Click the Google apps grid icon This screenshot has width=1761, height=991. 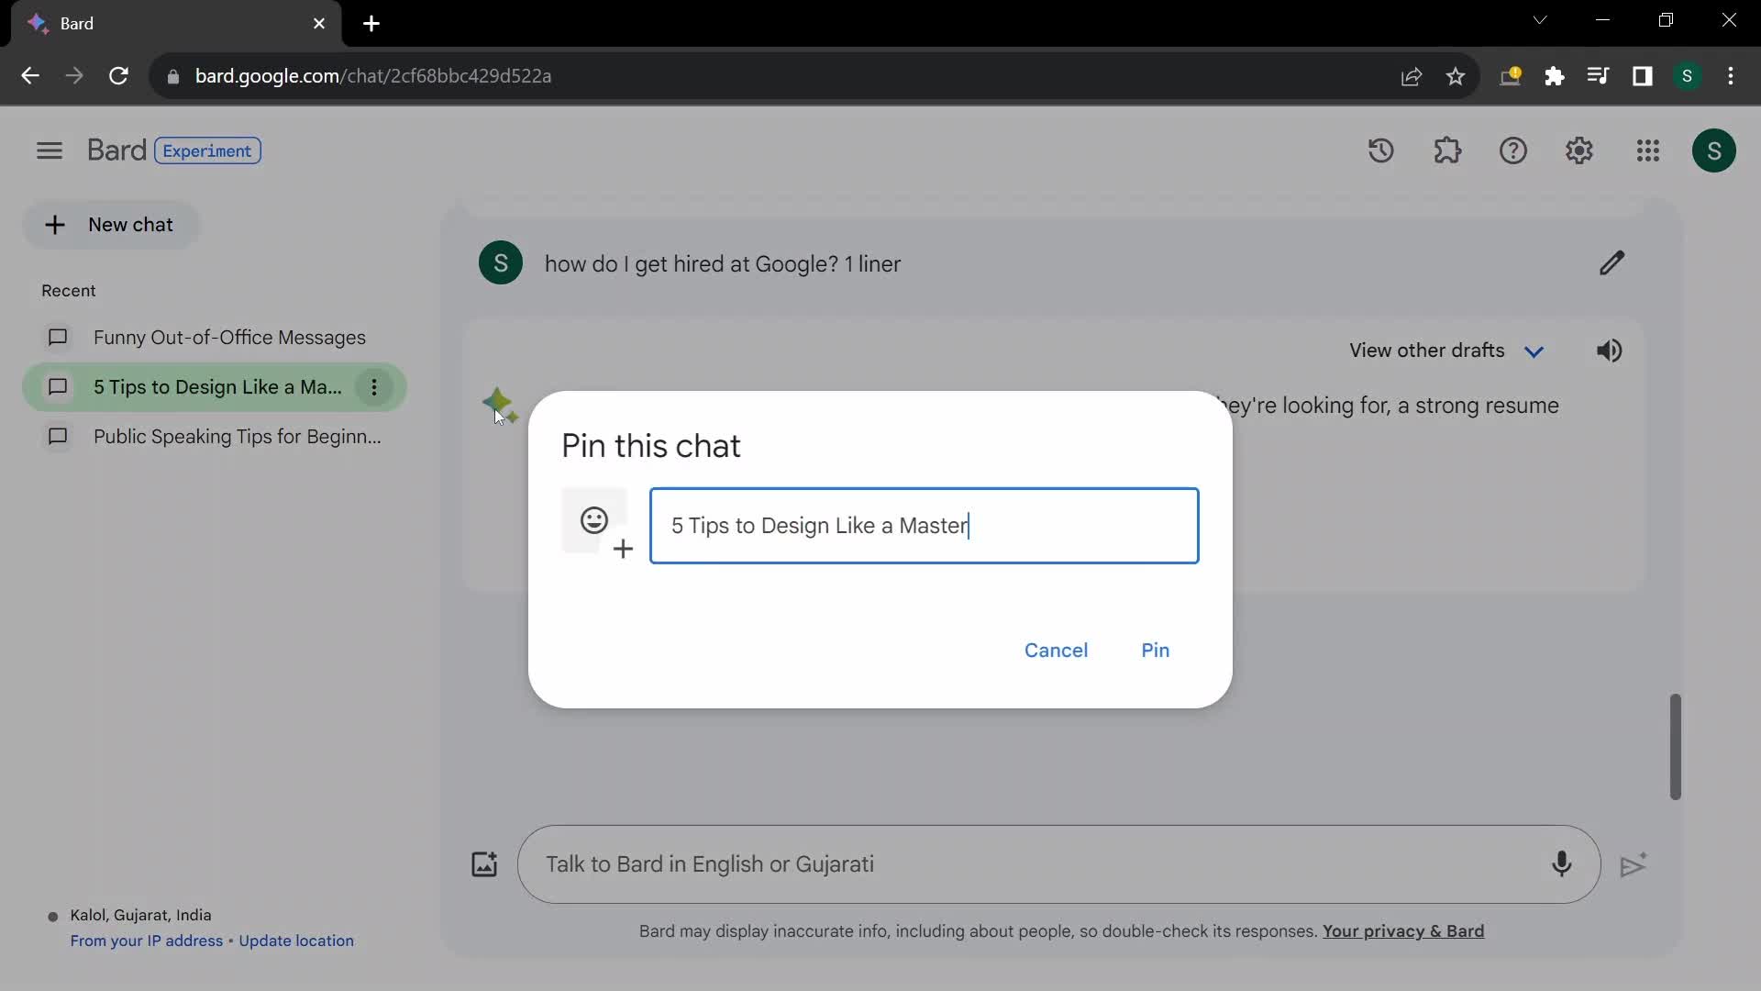(x=1646, y=150)
